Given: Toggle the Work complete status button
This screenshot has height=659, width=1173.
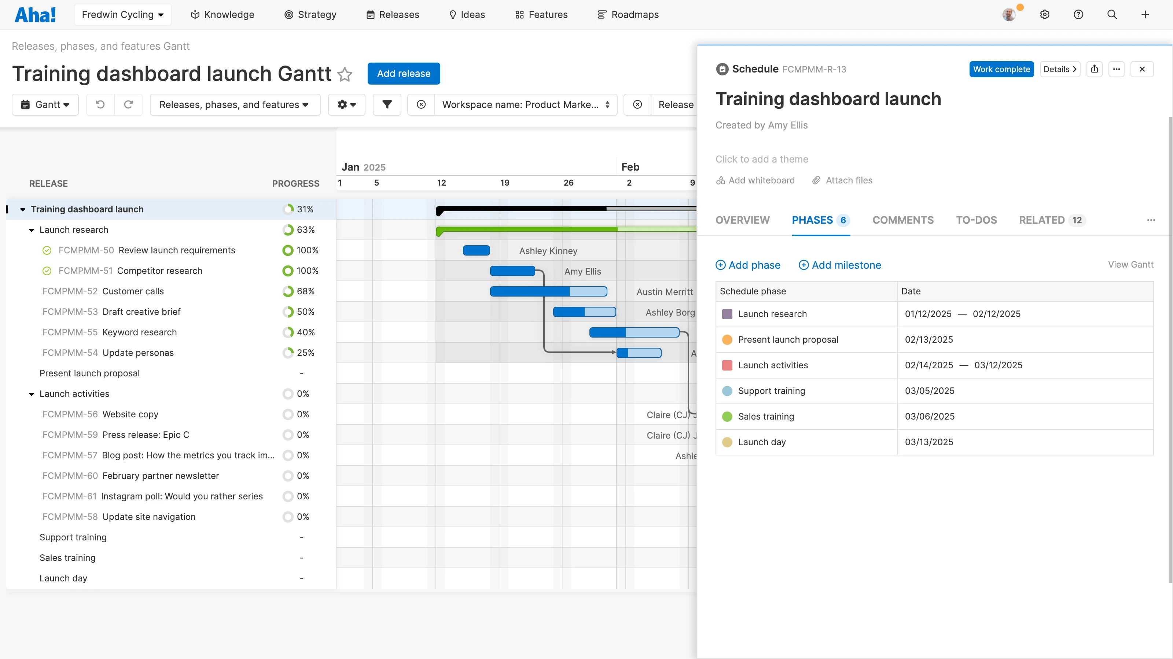Looking at the screenshot, I should [x=1001, y=69].
